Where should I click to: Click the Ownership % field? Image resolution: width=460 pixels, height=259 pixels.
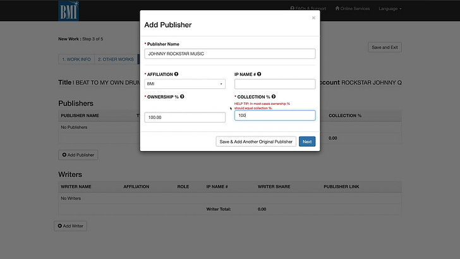point(185,117)
